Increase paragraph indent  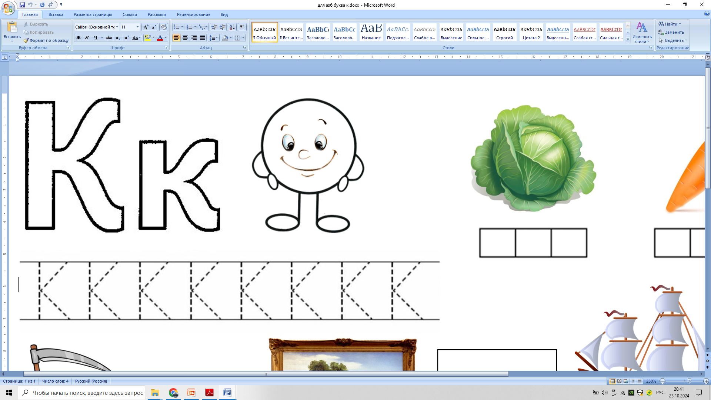tap(223, 27)
